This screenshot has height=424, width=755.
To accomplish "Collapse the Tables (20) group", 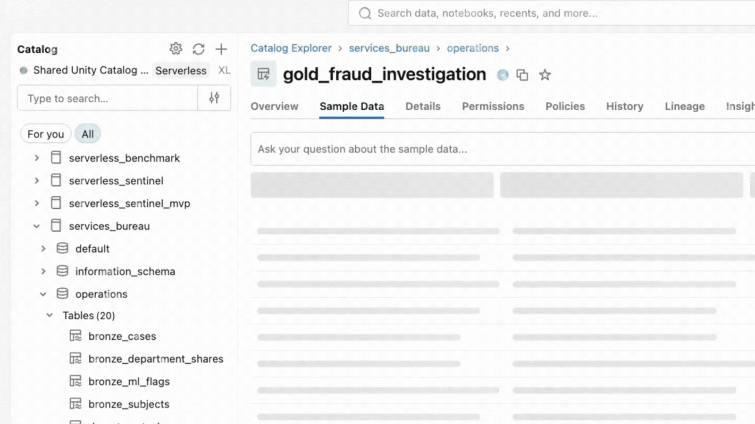I will coord(50,316).
